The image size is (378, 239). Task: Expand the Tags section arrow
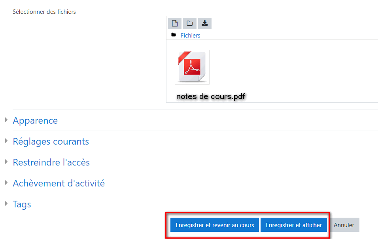(6, 203)
